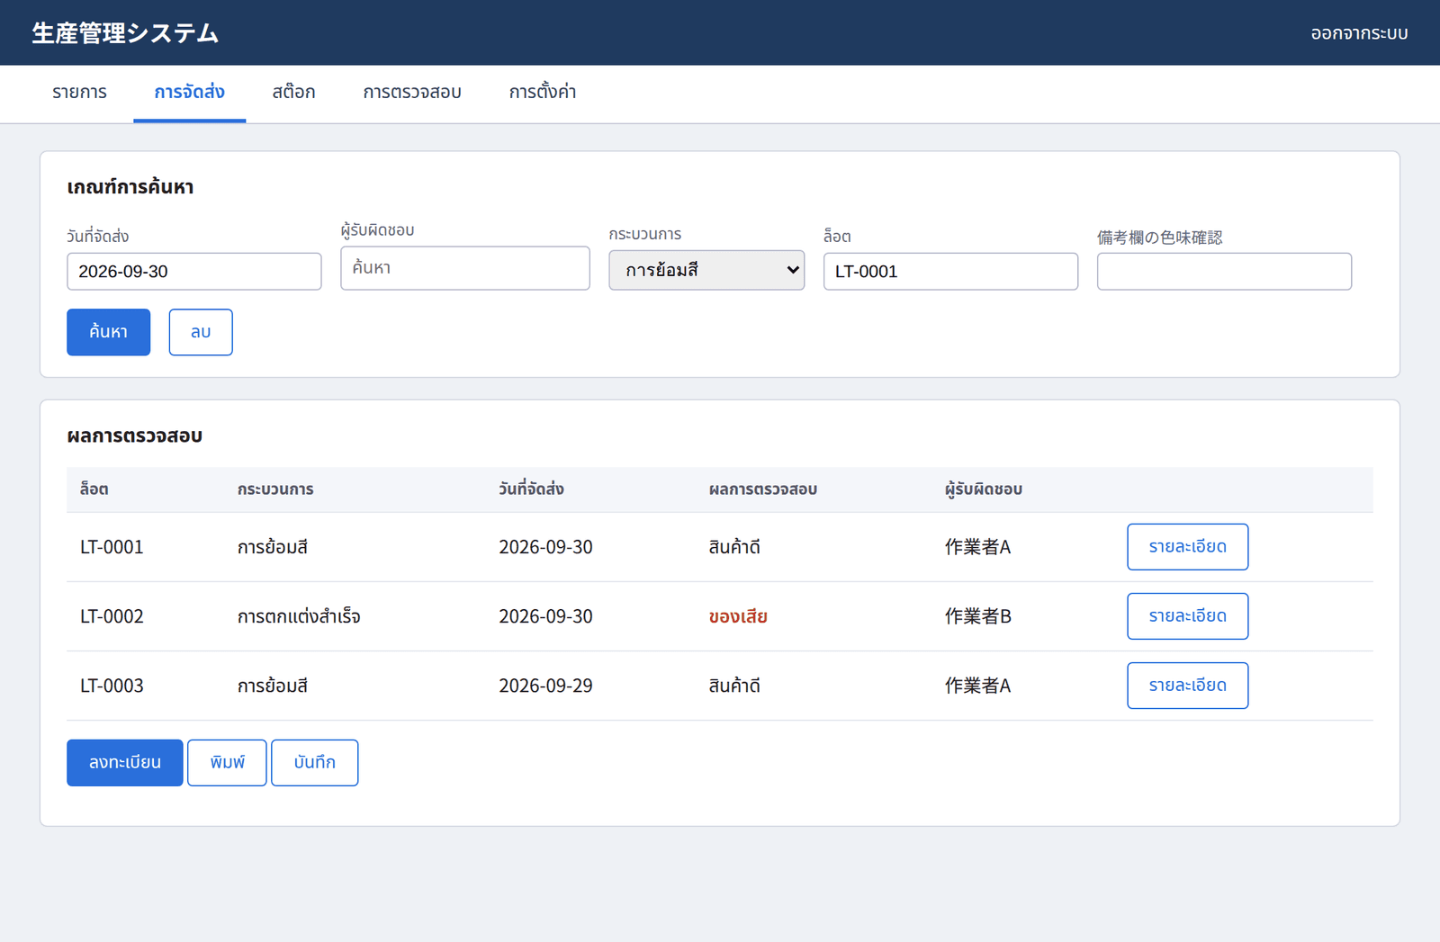The image size is (1440, 942).
Task: Open รายละเอียด for lot LT-0001
Action: [x=1187, y=547]
